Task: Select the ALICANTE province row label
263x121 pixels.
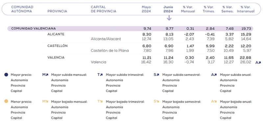Action: pos(56,34)
